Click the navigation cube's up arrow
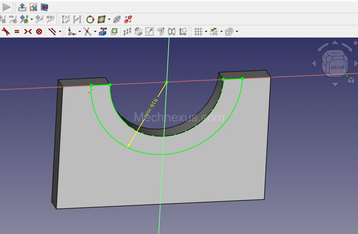 [334, 43]
